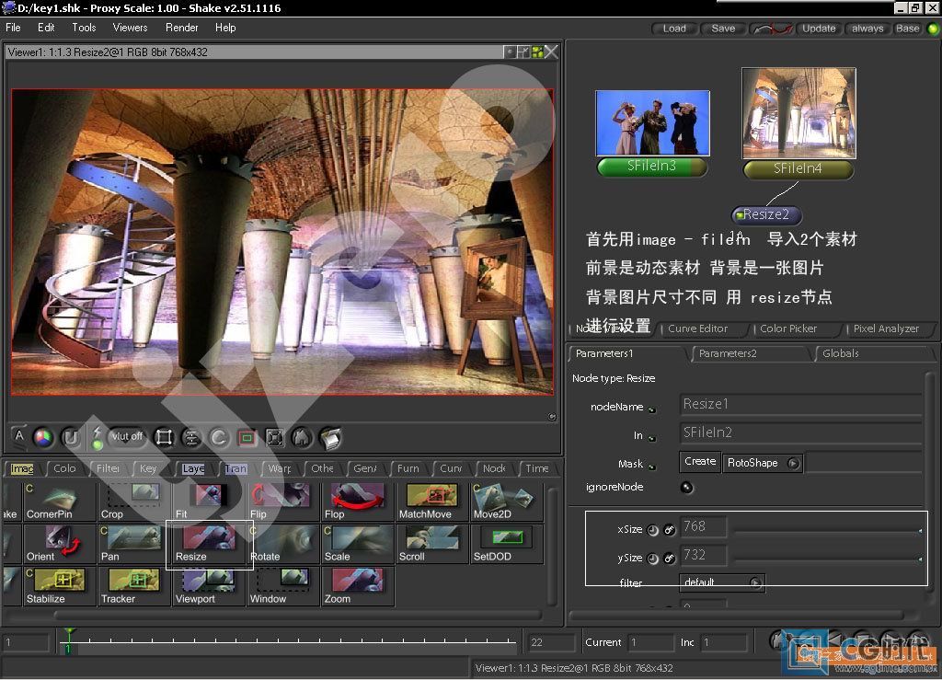Click the Load button

pyautogui.click(x=674, y=29)
